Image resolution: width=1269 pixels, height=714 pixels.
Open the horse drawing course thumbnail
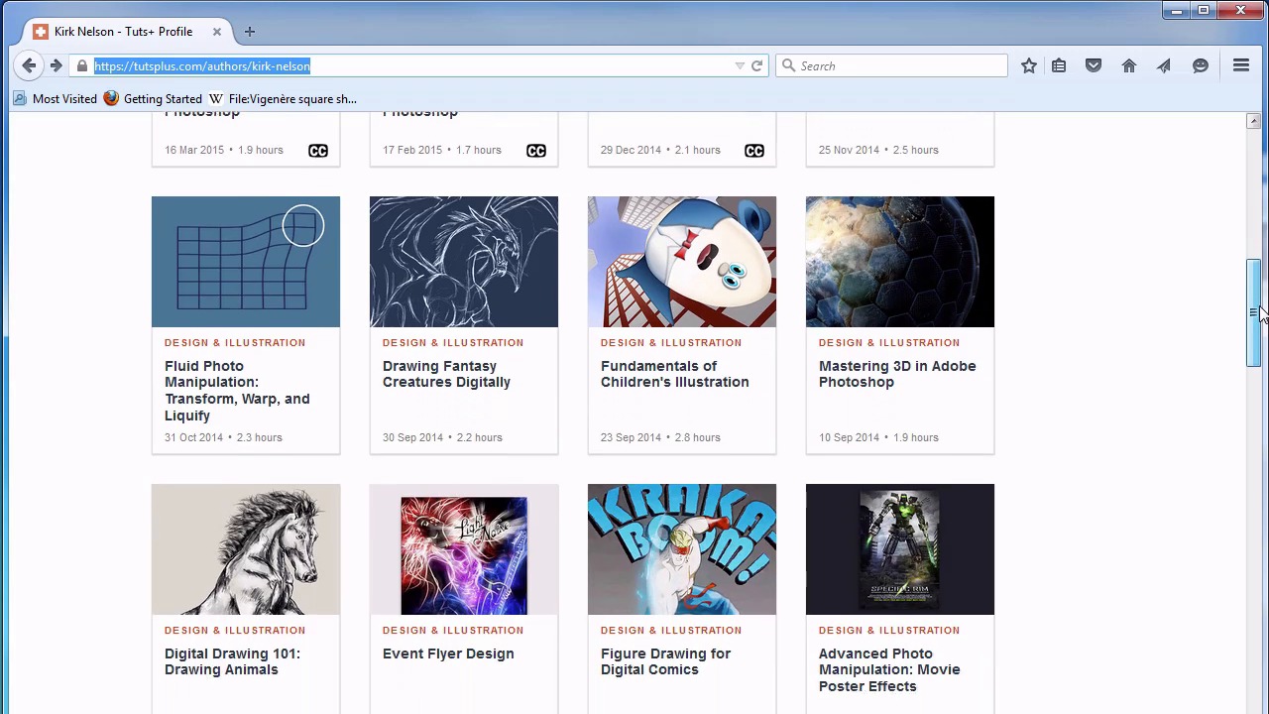[246, 549]
